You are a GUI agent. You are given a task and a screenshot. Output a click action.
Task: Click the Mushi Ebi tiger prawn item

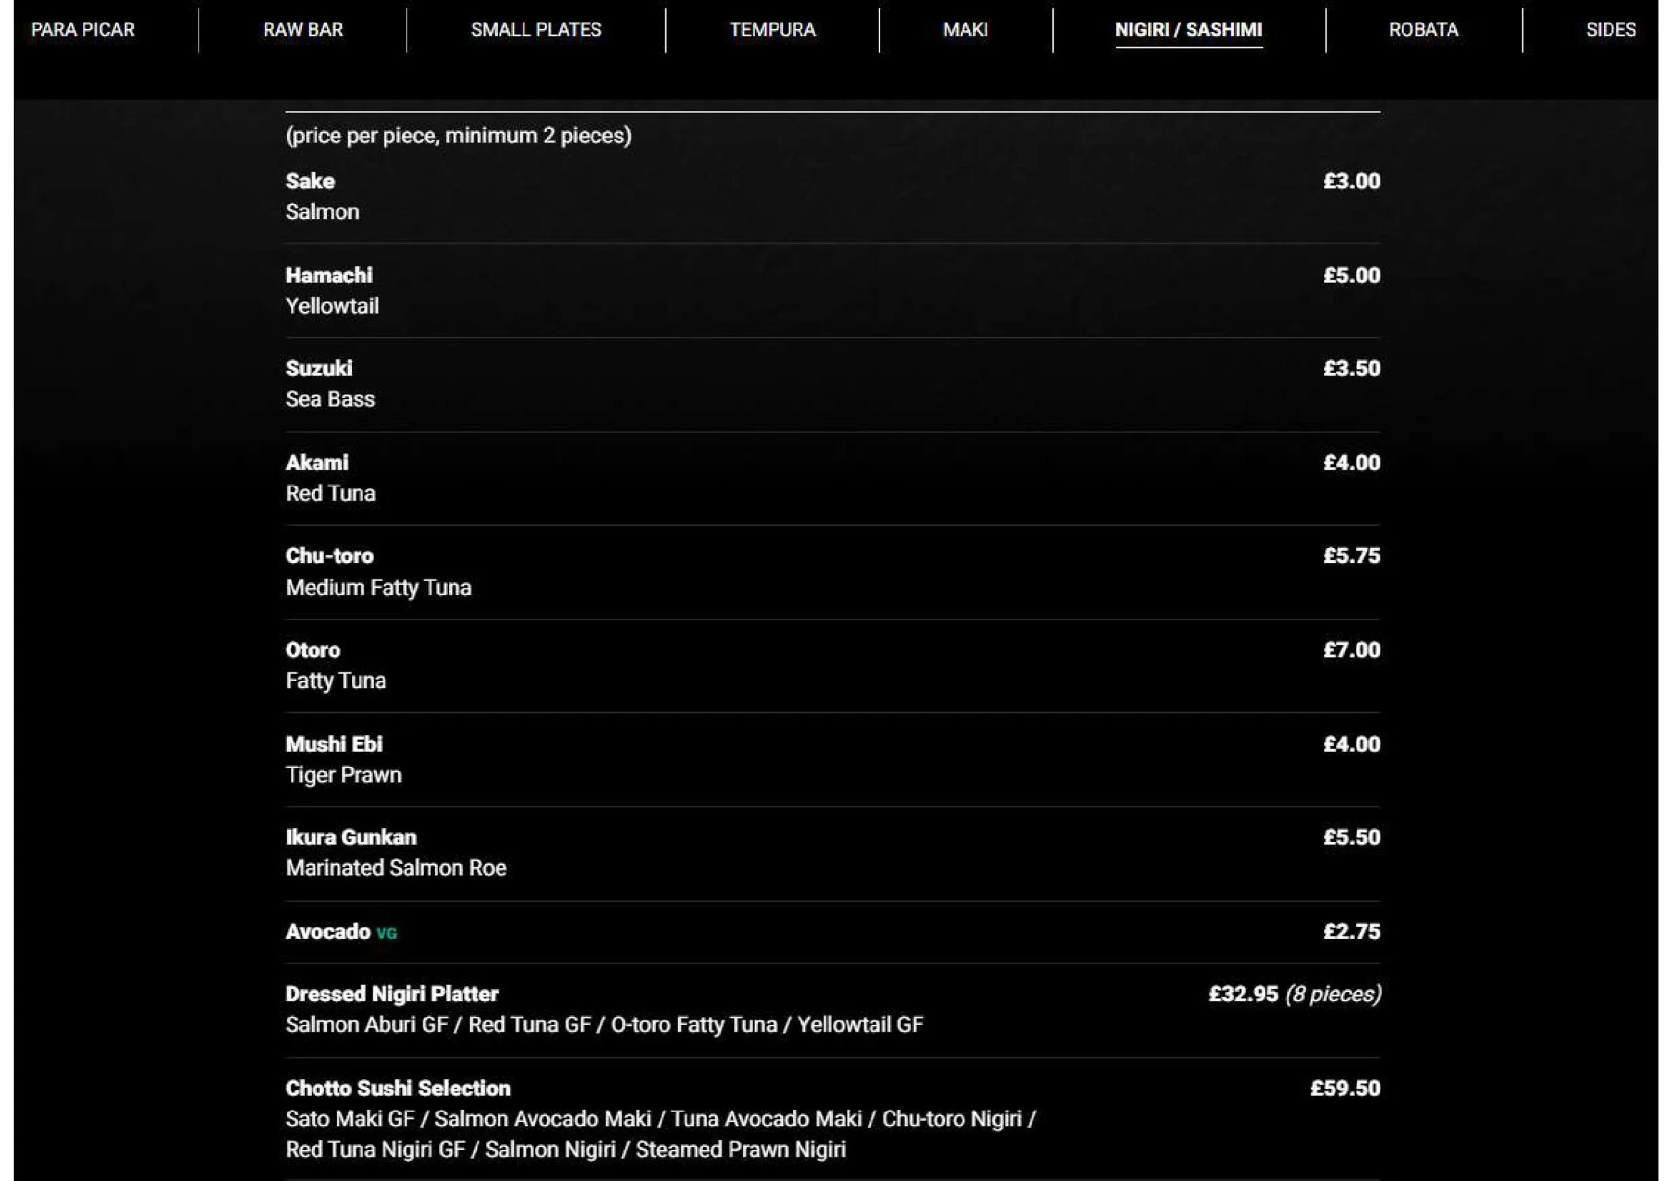point(833,759)
